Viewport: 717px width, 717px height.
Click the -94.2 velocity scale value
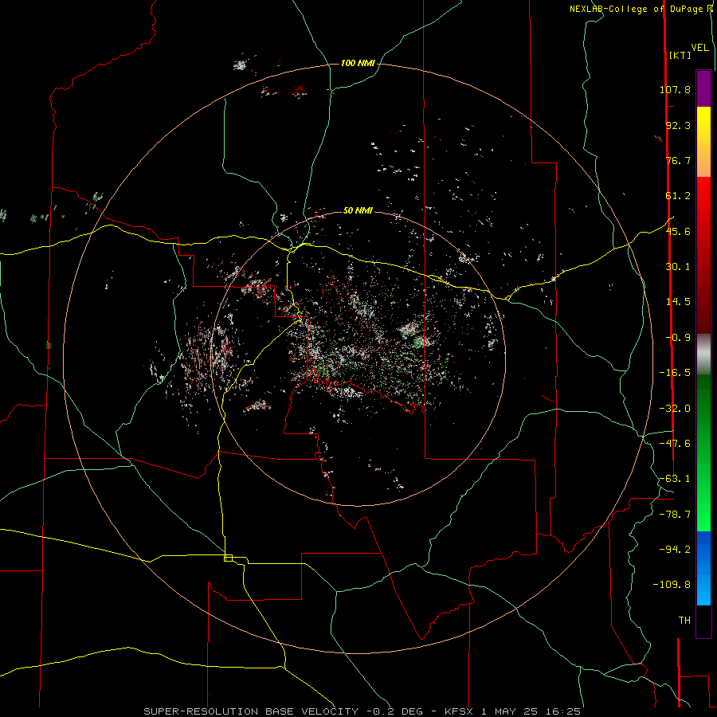point(675,549)
